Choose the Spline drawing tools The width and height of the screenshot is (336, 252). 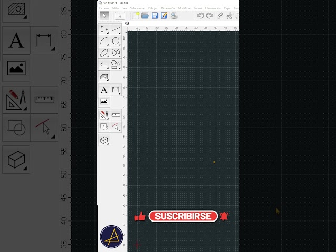(x=115, y=52)
